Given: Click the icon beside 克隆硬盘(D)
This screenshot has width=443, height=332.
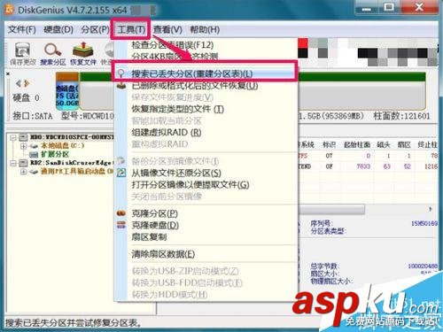Looking at the screenshot, I should (x=121, y=225).
